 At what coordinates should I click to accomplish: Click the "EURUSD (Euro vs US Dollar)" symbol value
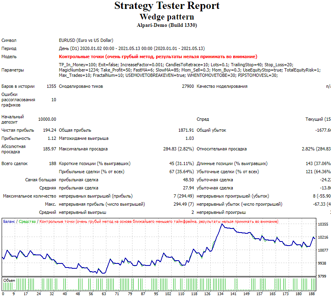tap(86, 40)
